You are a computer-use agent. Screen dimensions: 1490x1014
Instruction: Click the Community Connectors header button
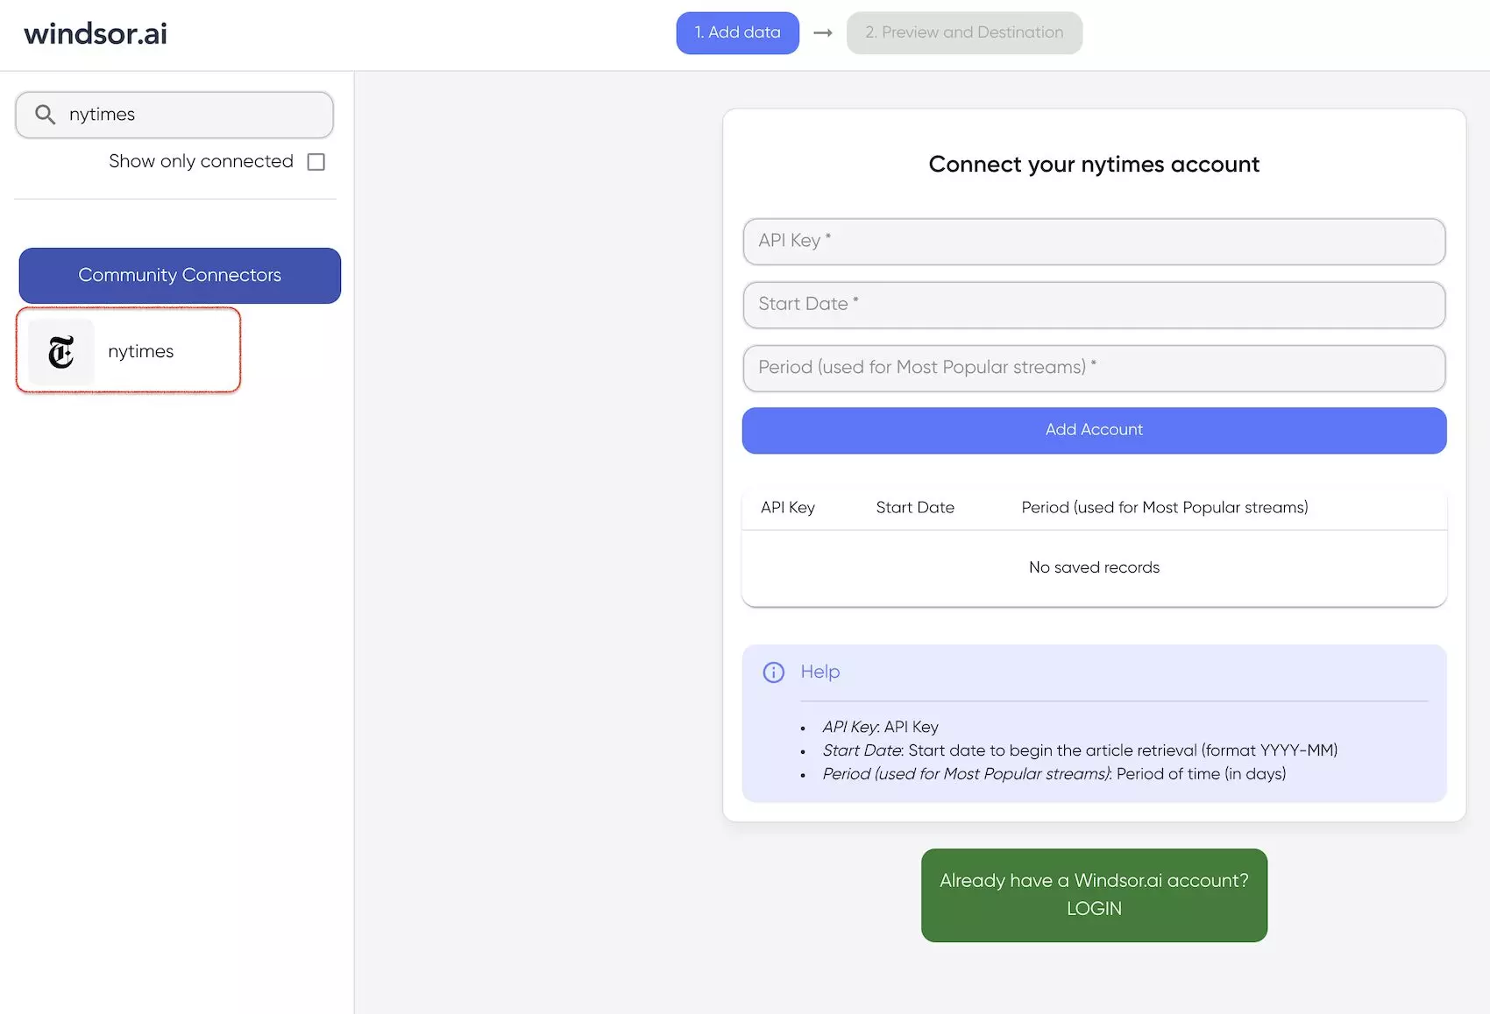(180, 276)
